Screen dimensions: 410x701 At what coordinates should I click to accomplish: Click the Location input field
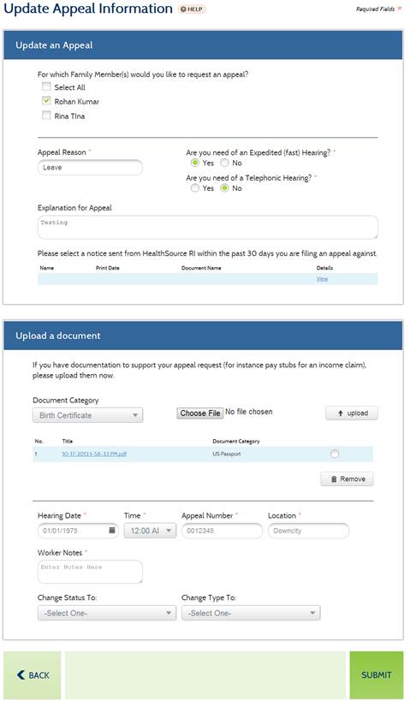pyautogui.click(x=308, y=531)
